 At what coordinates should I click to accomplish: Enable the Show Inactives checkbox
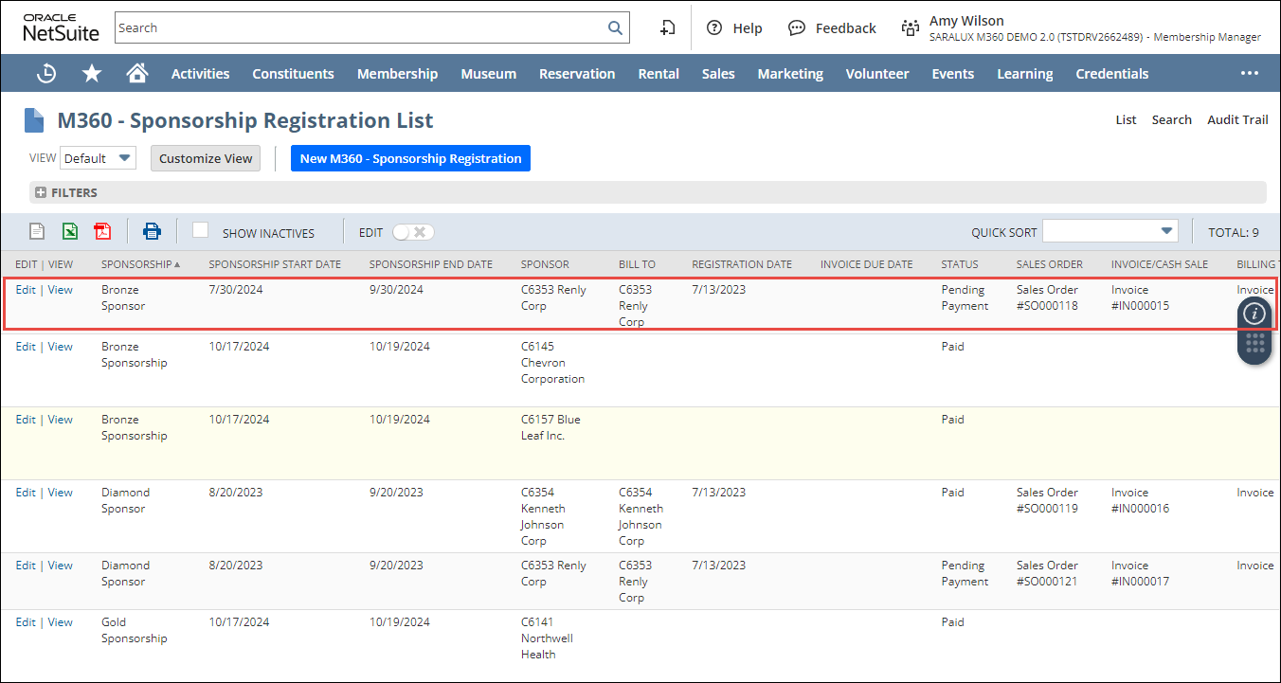coord(200,230)
